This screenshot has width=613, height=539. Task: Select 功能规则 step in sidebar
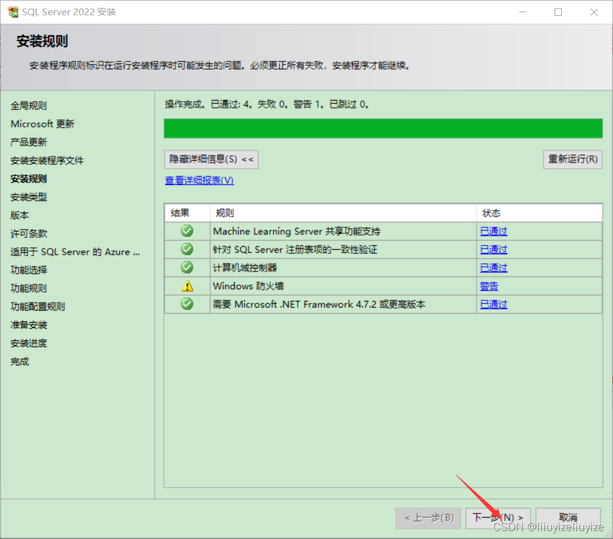tap(29, 288)
